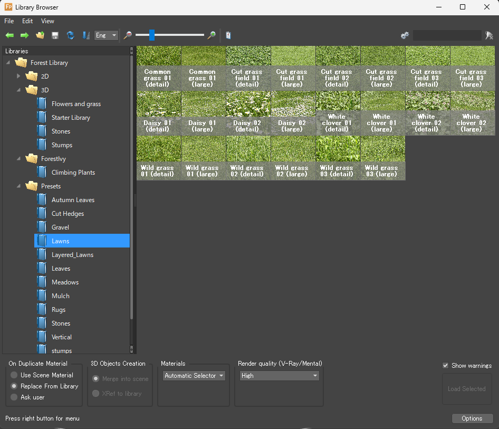The width and height of the screenshot is (499, 429).
Task: Click the blue refresh library icon
Action: pyautogui.click(x=70, y=35)
